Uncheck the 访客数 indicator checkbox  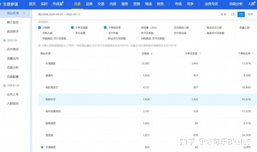[40, 28]
